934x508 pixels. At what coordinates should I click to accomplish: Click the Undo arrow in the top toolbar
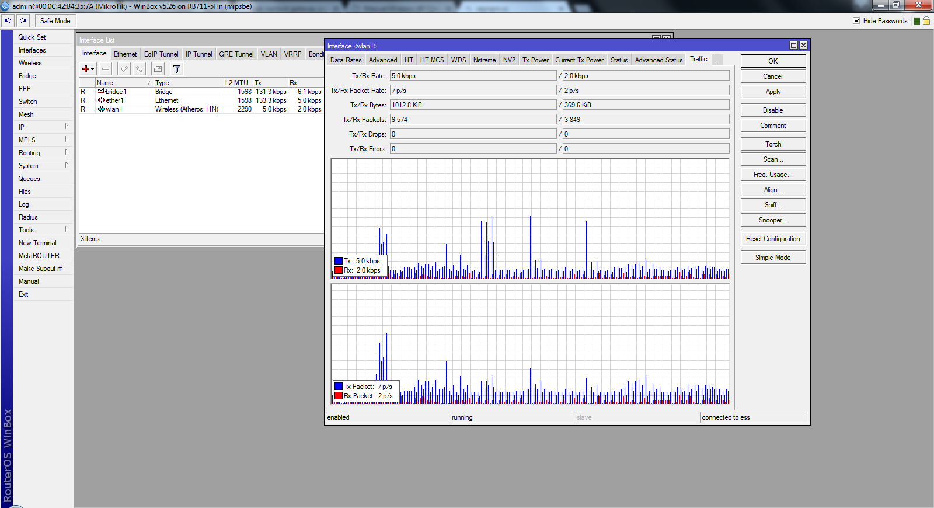pos(8,20)
